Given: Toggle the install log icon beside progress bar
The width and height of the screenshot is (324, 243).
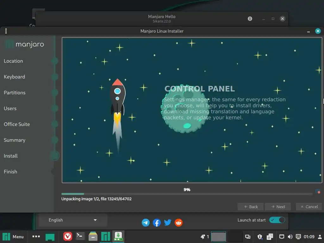Looking at the screenshot, I should tap(318, 191).
